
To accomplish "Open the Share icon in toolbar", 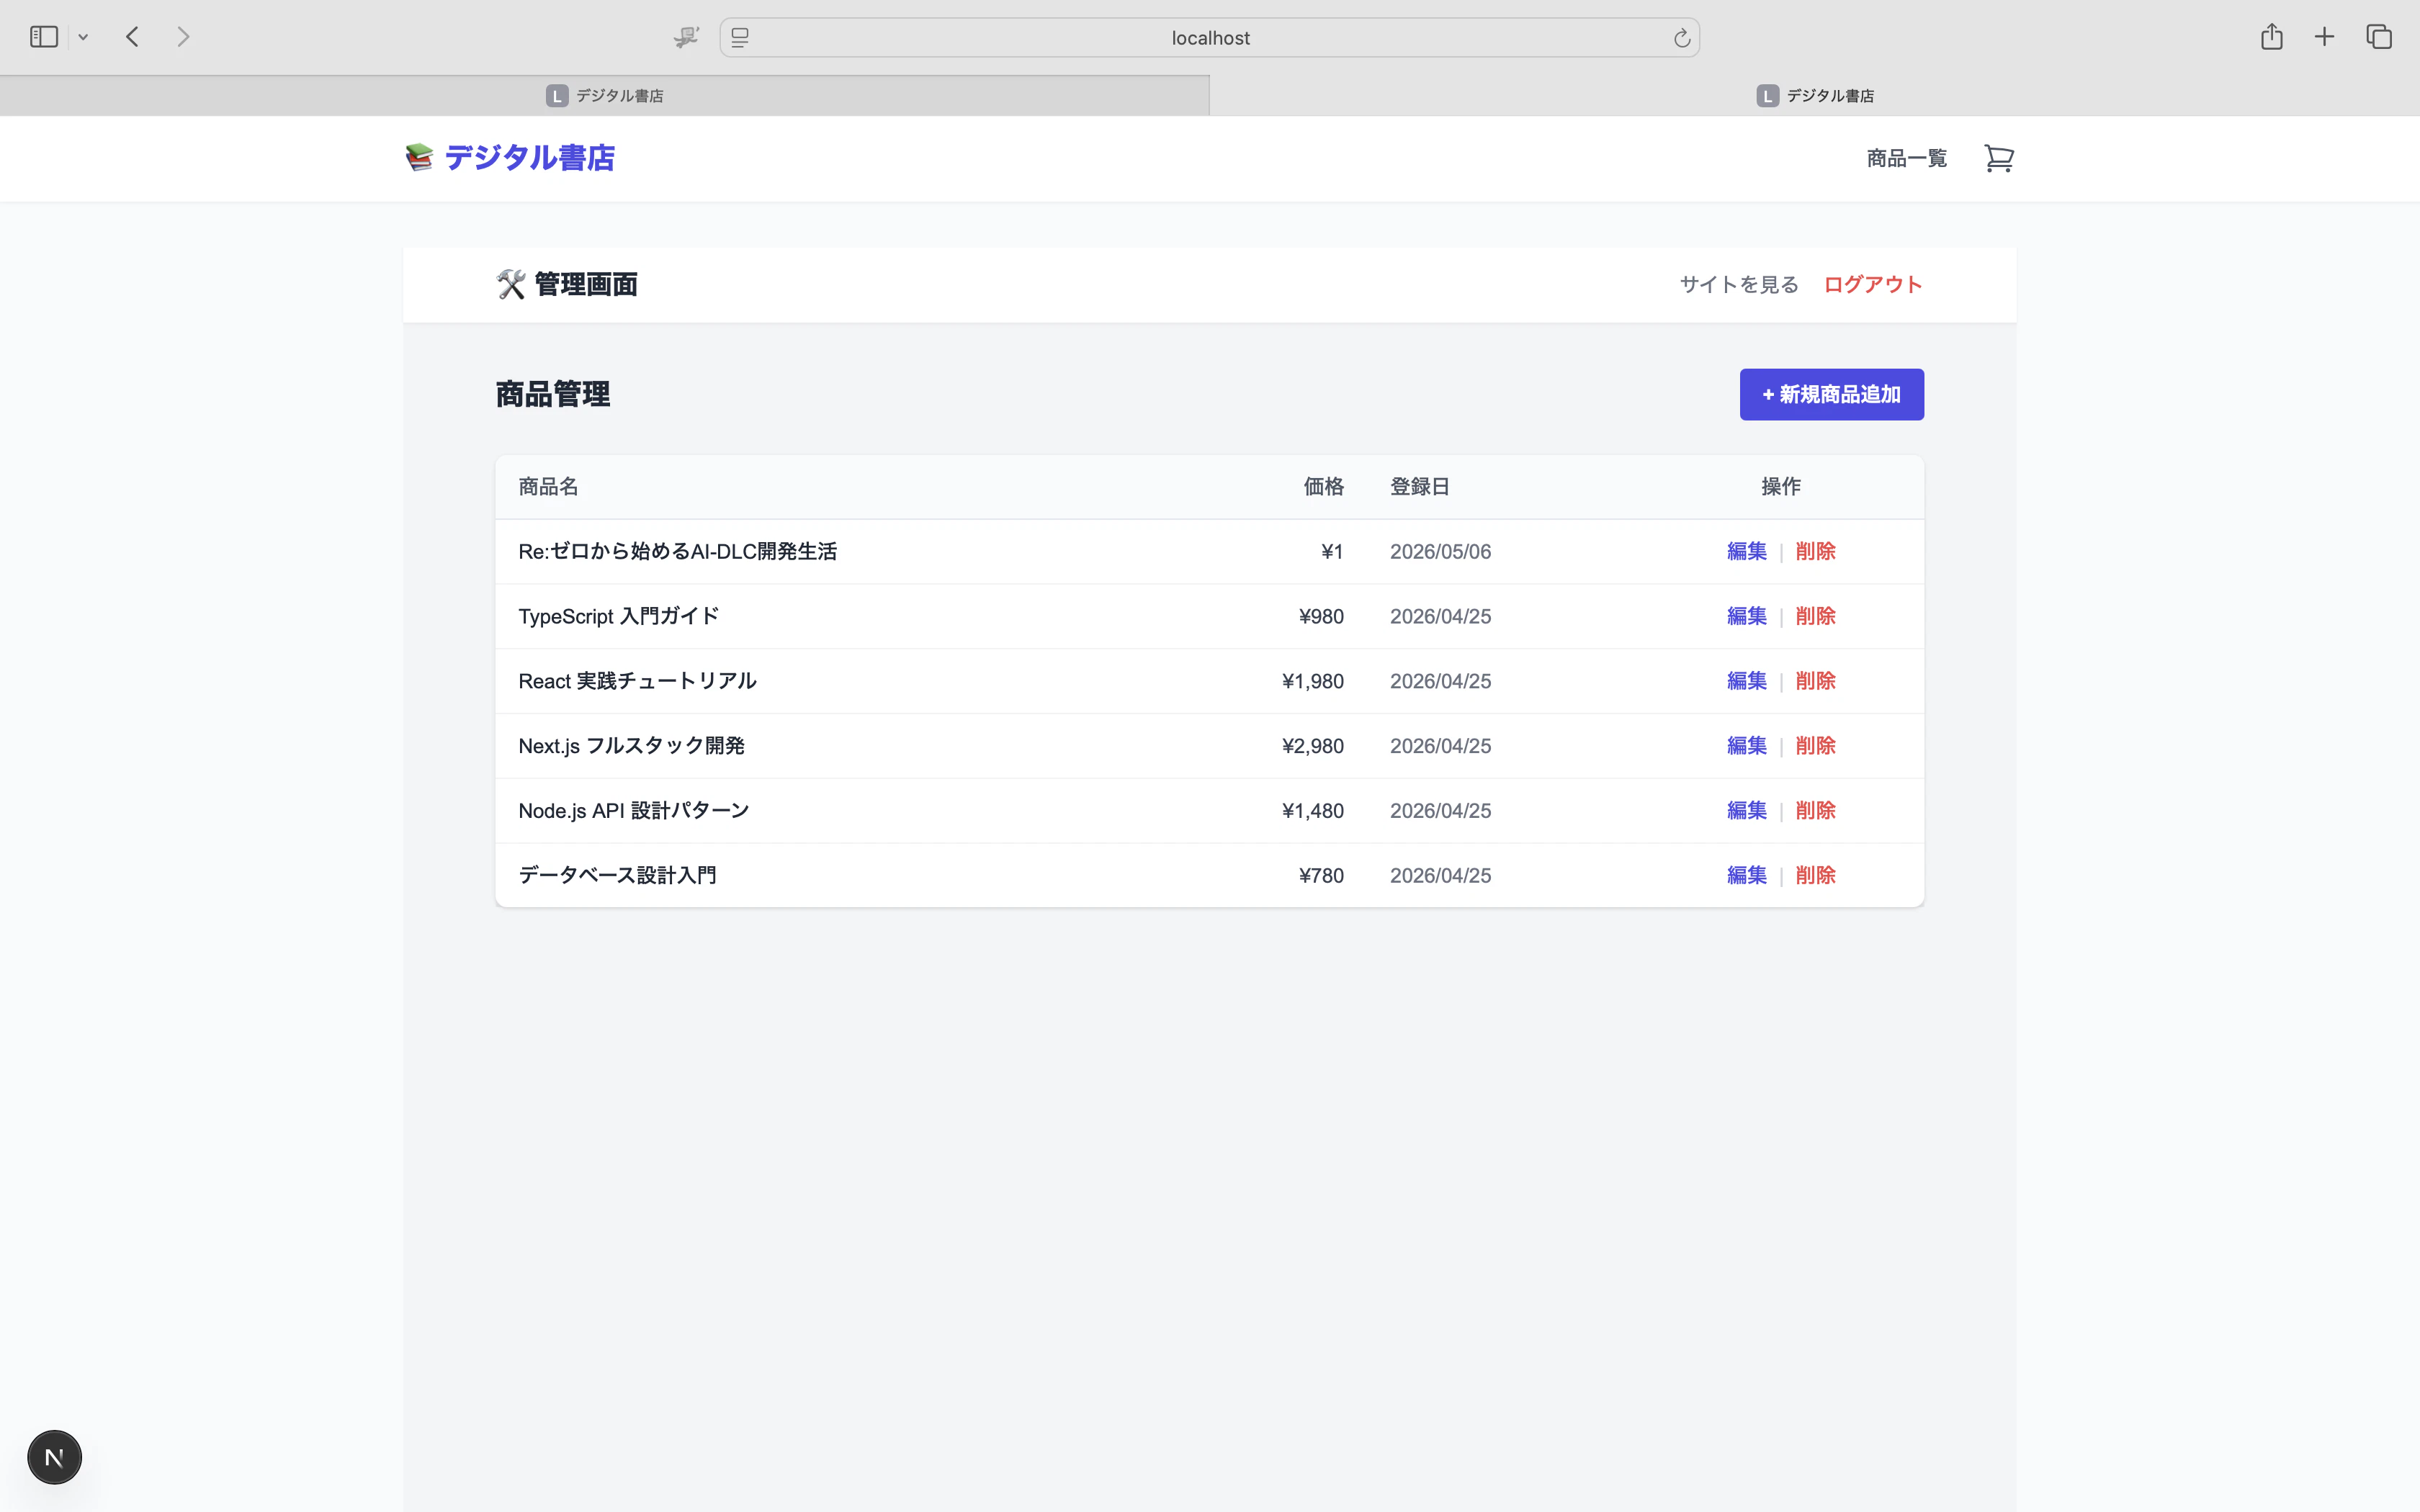I will tap(2271, 37).
